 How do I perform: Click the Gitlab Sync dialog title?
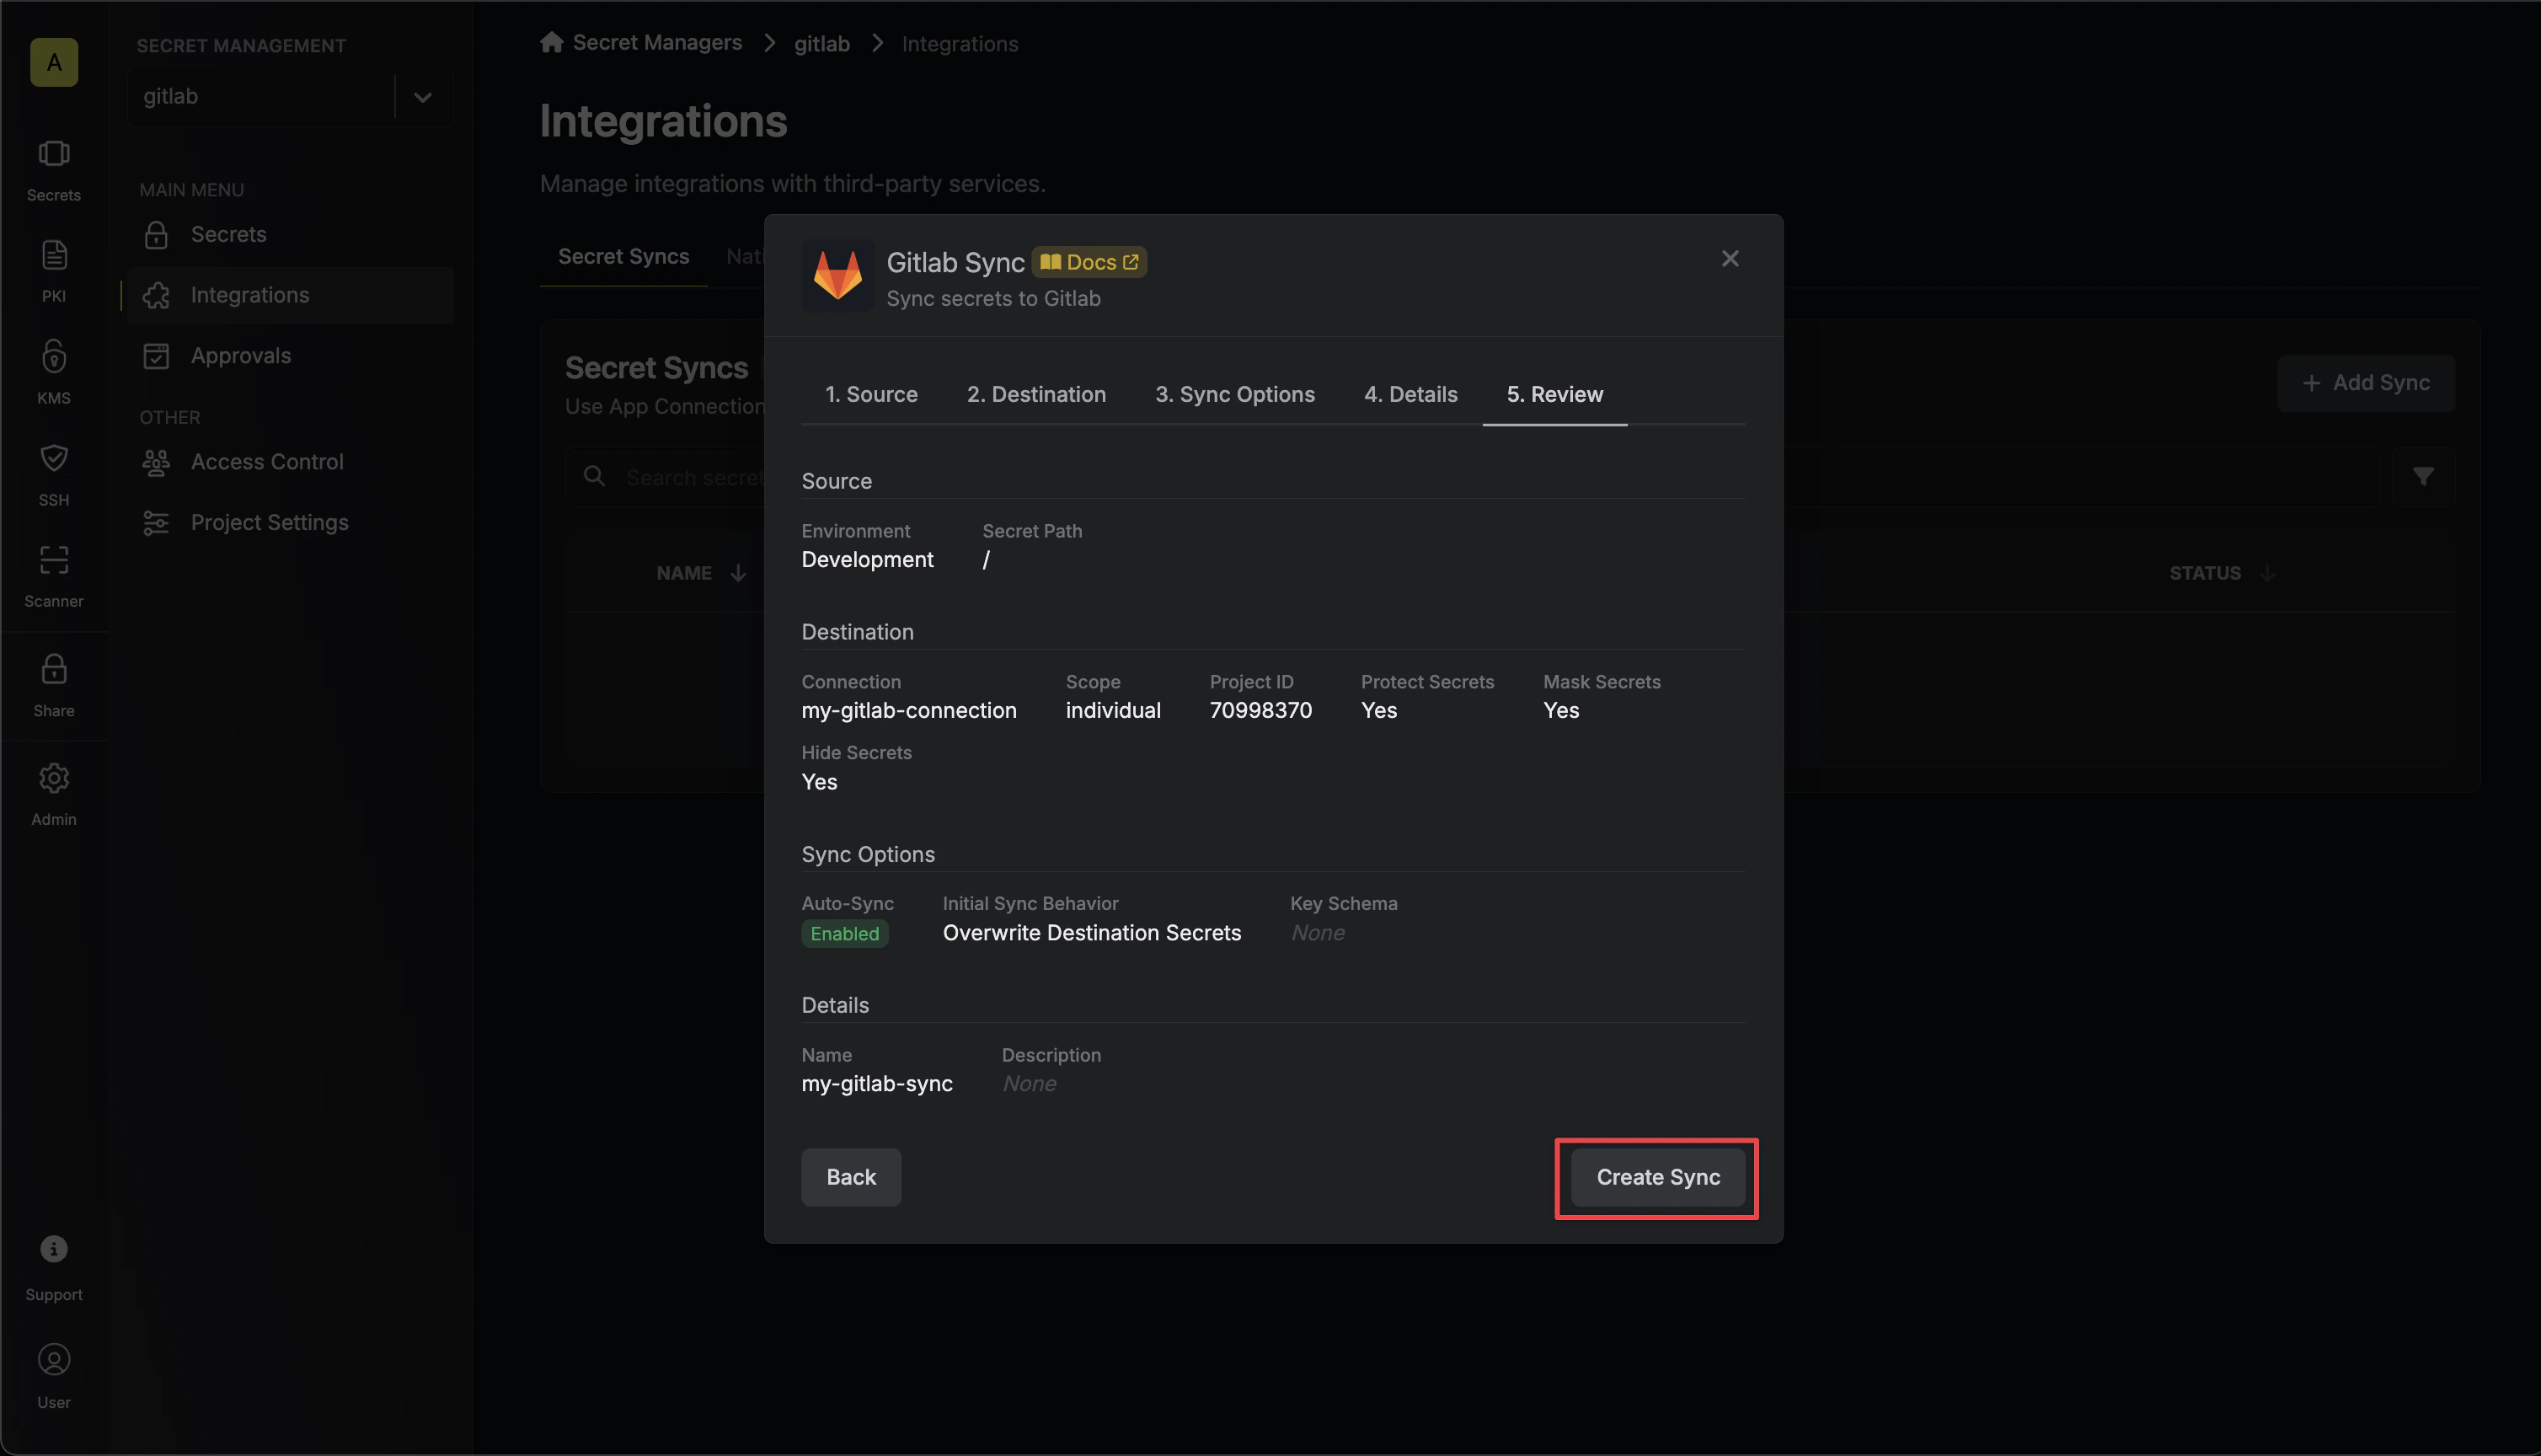coord(955,263)
